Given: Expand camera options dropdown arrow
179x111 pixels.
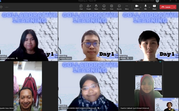Looking at the screenshot, I should 140,7.
